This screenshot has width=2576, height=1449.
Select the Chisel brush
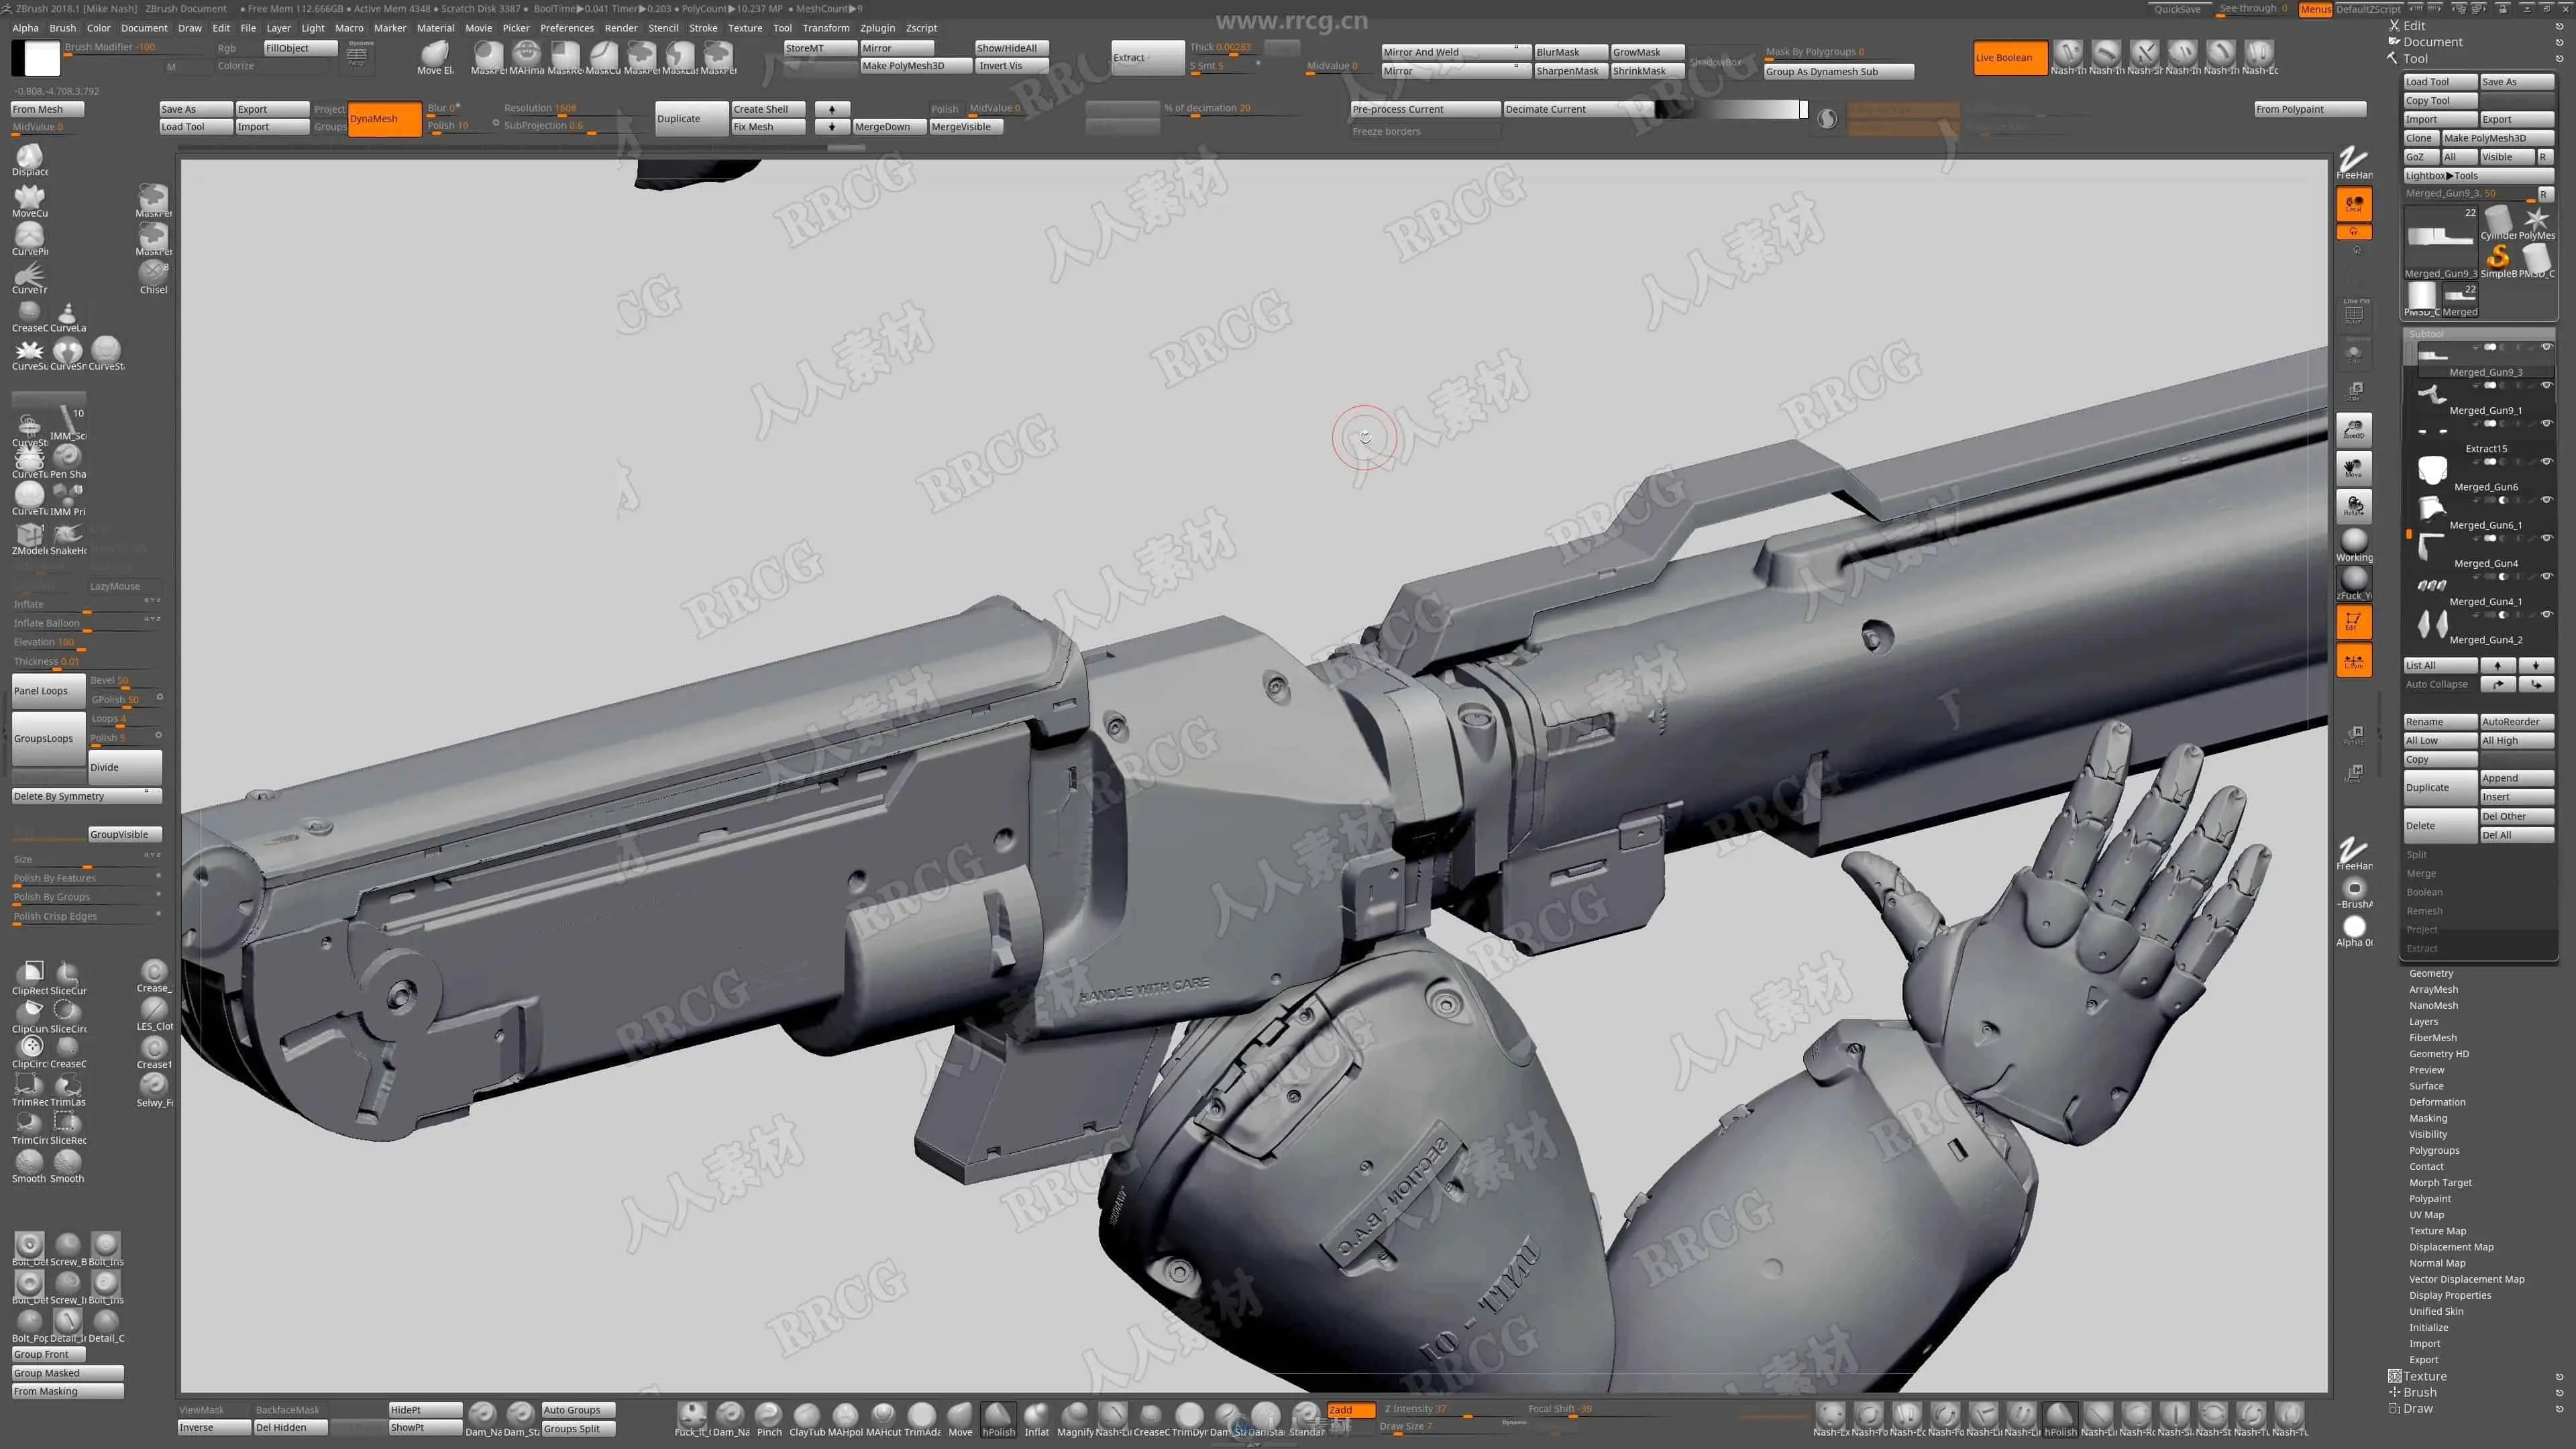[153, 272]
